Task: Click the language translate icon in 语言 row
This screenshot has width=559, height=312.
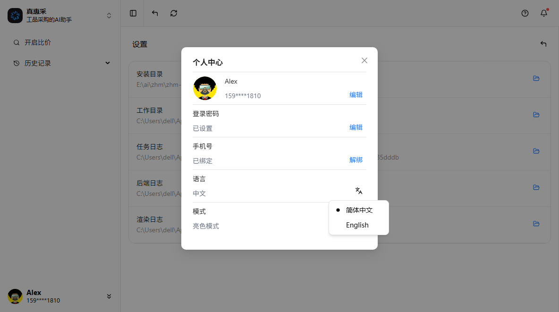Action: pyautogui.click(x=359, y=191)
